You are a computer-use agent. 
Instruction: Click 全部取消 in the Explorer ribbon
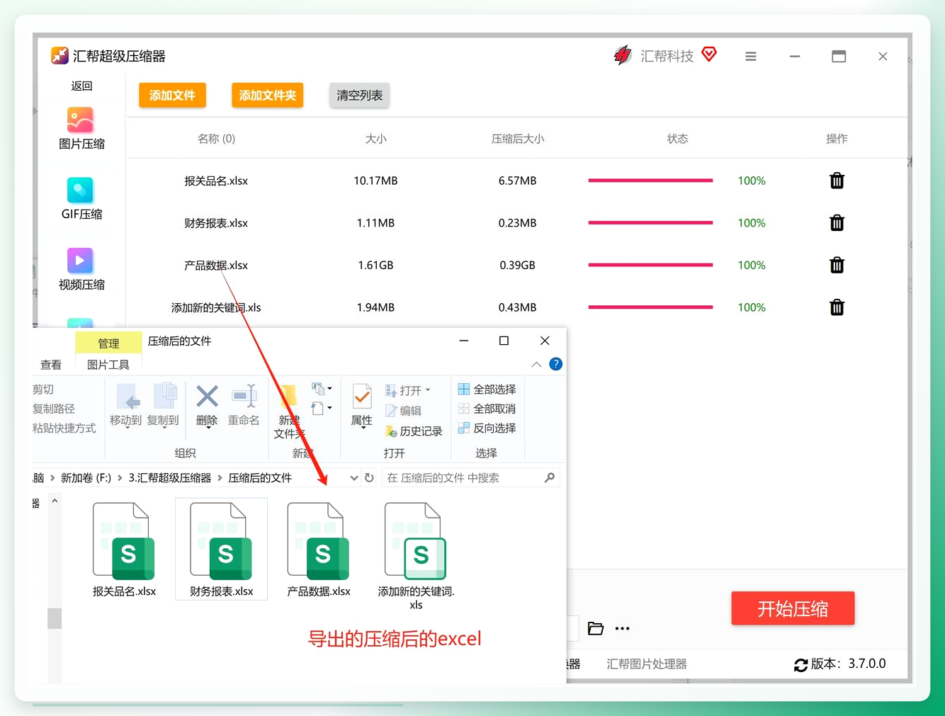tap(487, 409)
